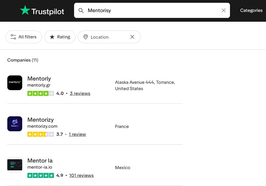Click the mentorizy.com domain text

tap(43, 126)
